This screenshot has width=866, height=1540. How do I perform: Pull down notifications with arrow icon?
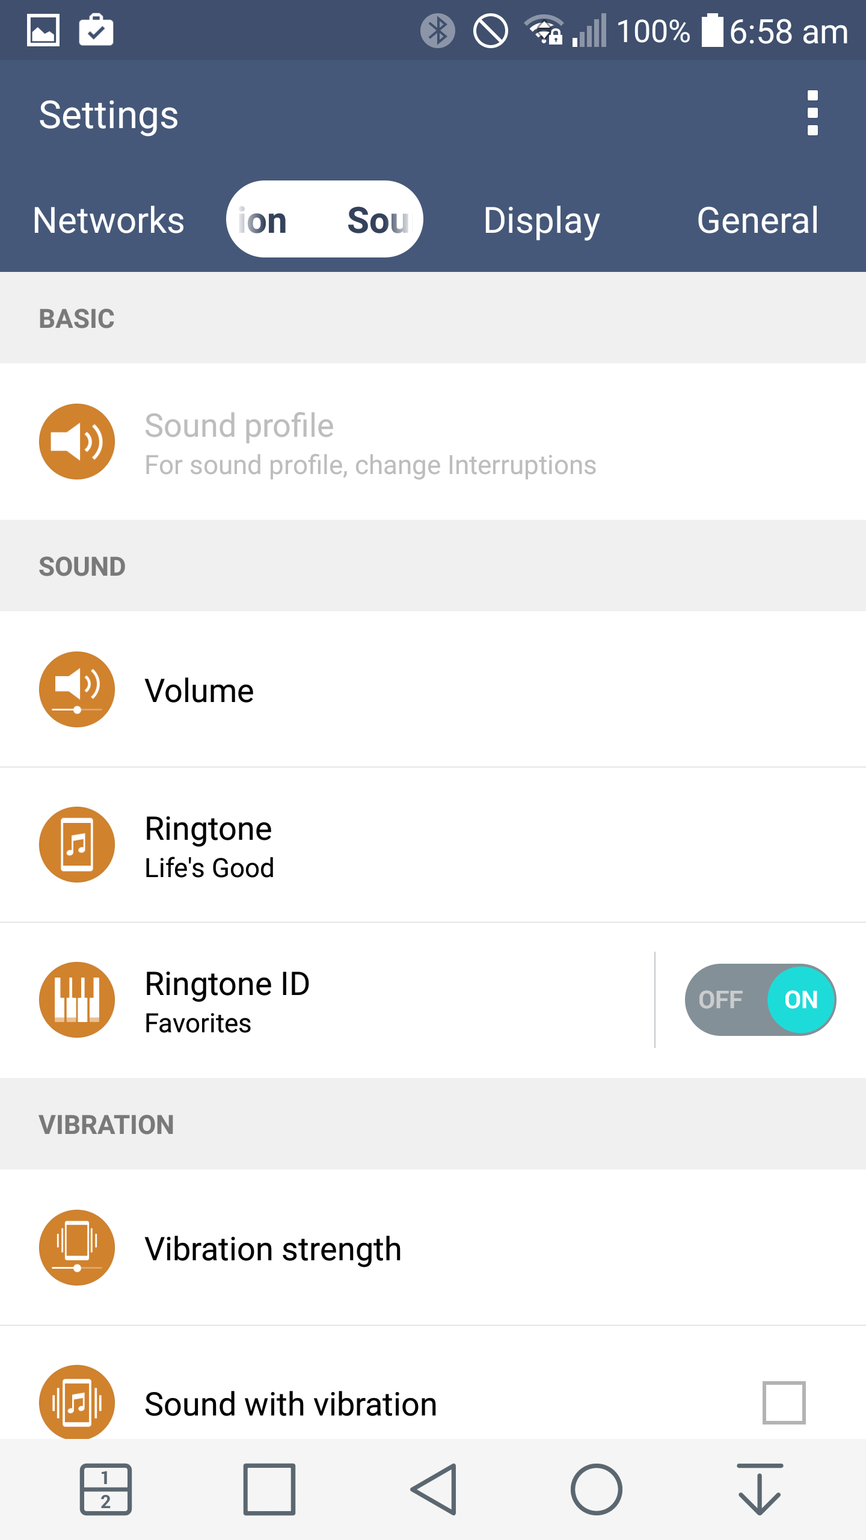pos(760,1489)
